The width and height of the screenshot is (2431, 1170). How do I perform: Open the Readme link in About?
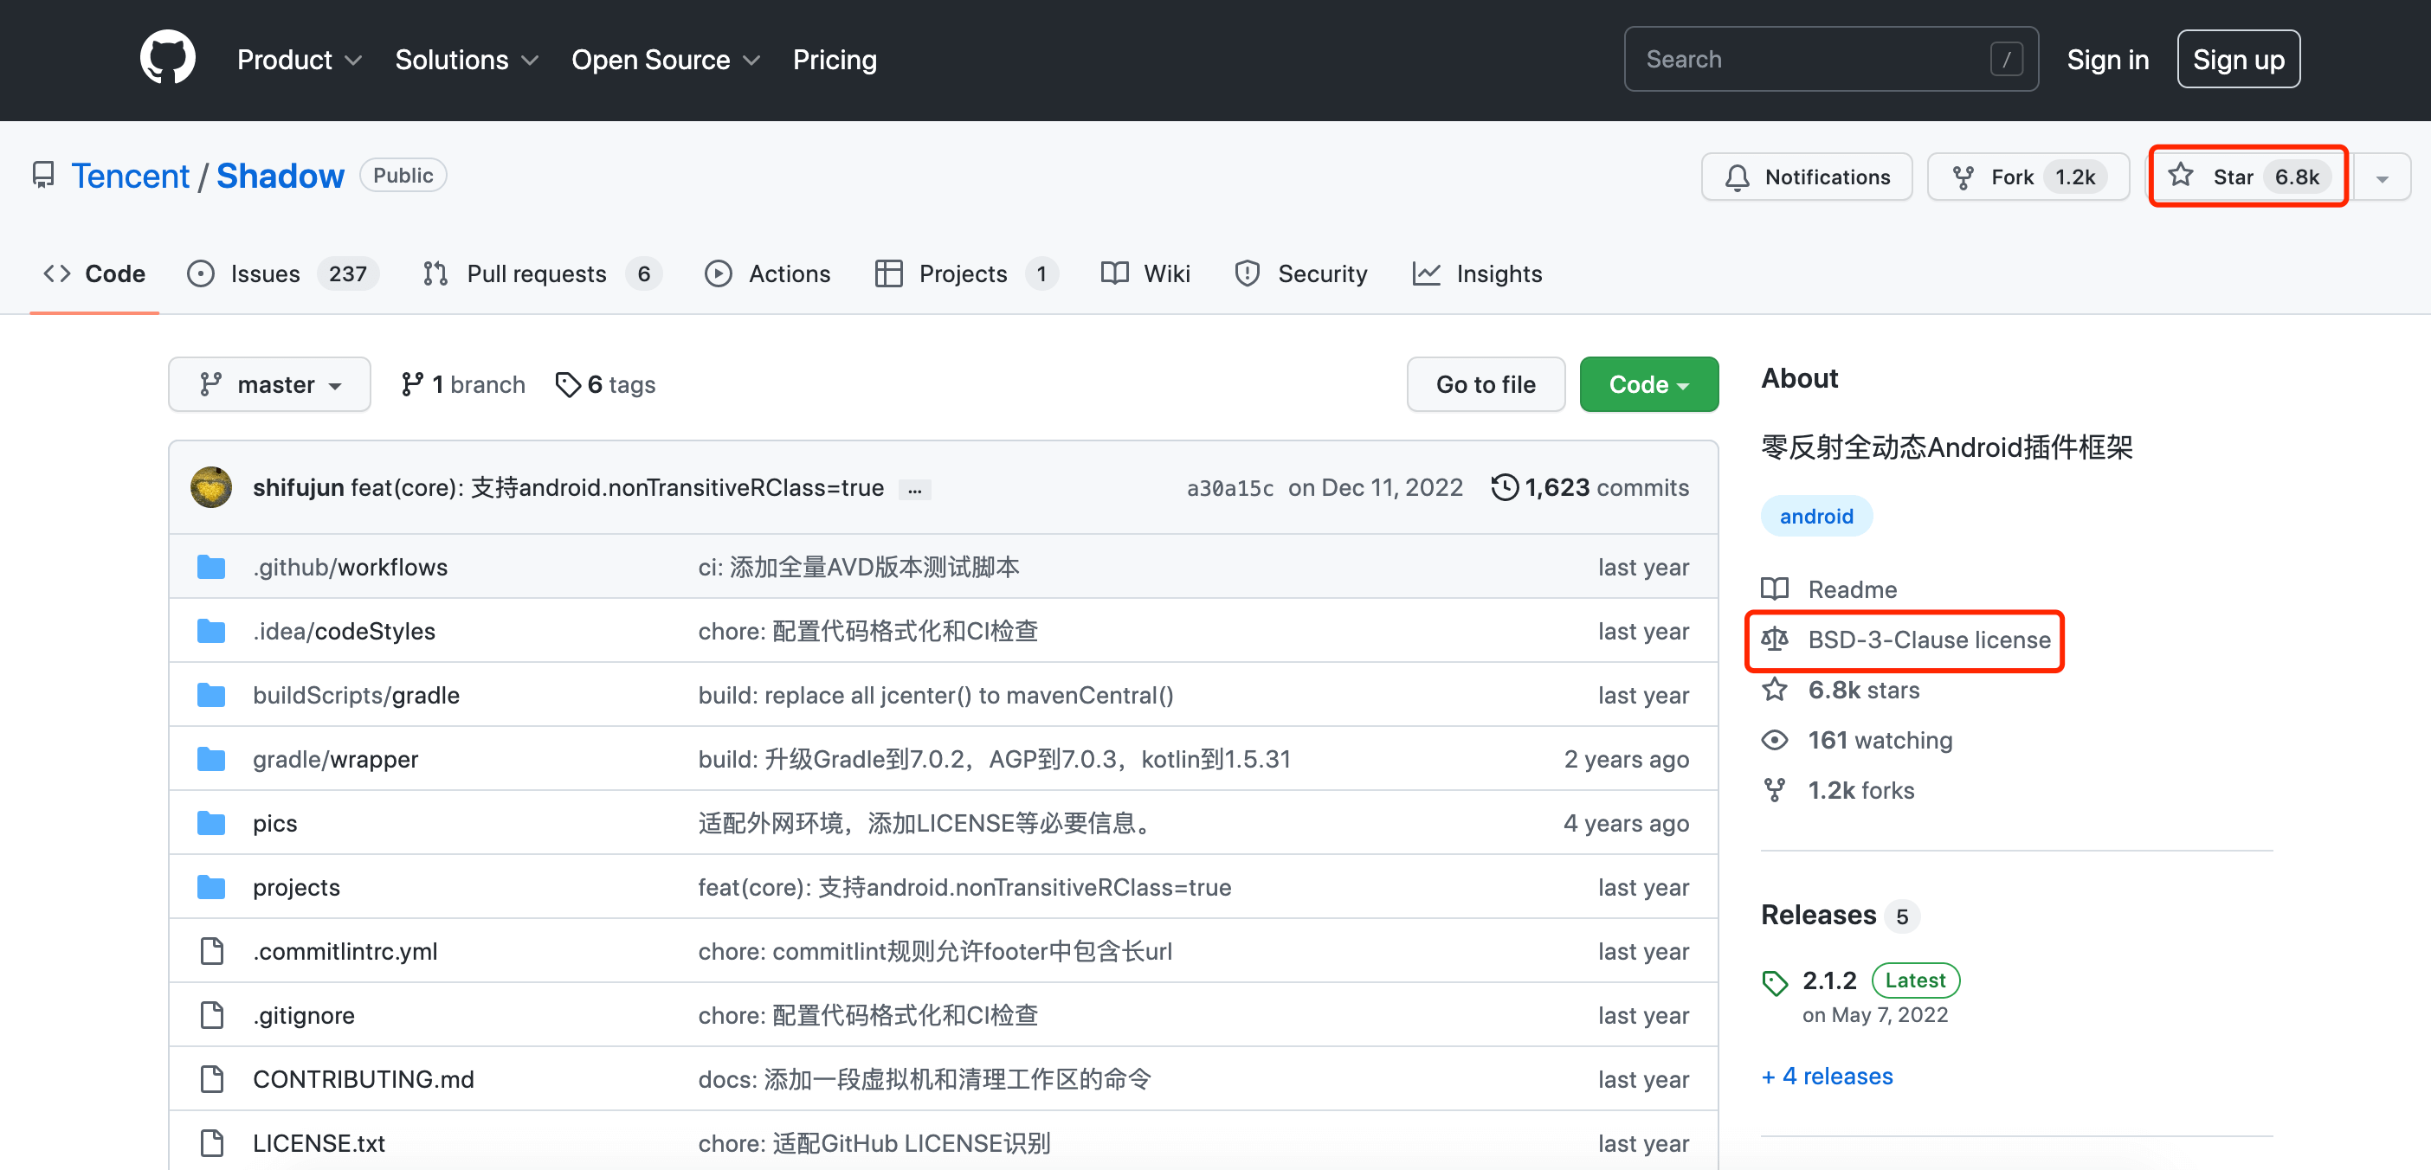(1830, 588)
